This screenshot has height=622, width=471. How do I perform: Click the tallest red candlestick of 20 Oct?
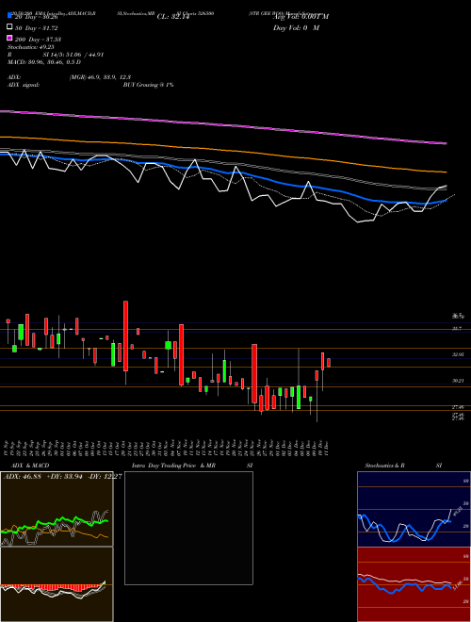tap(125, 336)
